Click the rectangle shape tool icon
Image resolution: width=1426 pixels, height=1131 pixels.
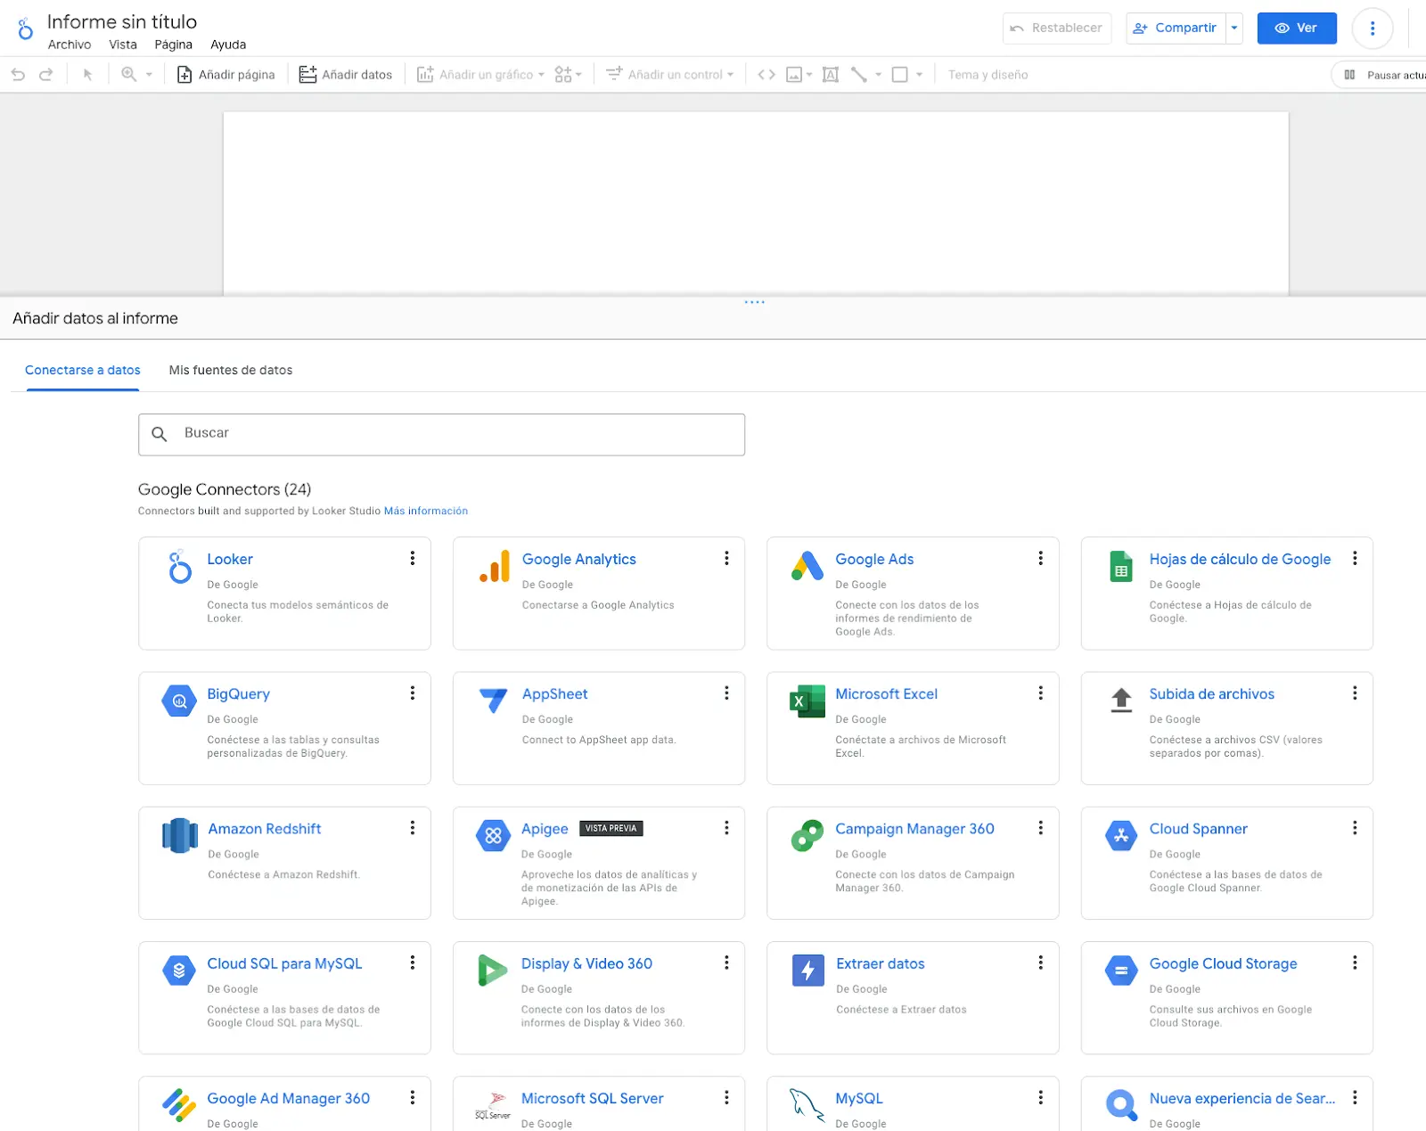click(900, 75)
